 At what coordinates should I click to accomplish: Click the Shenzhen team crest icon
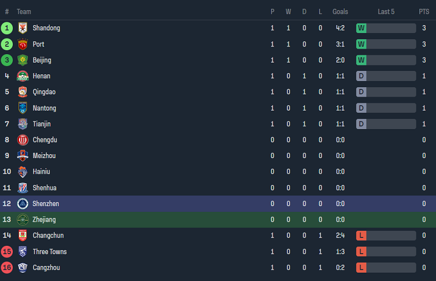(x=22, y=204)
